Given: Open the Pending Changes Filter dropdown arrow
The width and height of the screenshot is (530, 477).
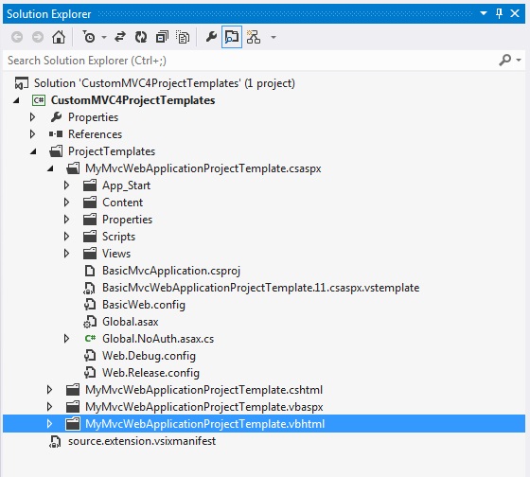Looking at the screenshot, I should tap(104, 37).
